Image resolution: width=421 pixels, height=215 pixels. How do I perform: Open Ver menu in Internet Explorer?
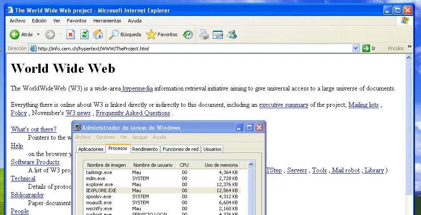pyautogui.click(x=57, y=21)
